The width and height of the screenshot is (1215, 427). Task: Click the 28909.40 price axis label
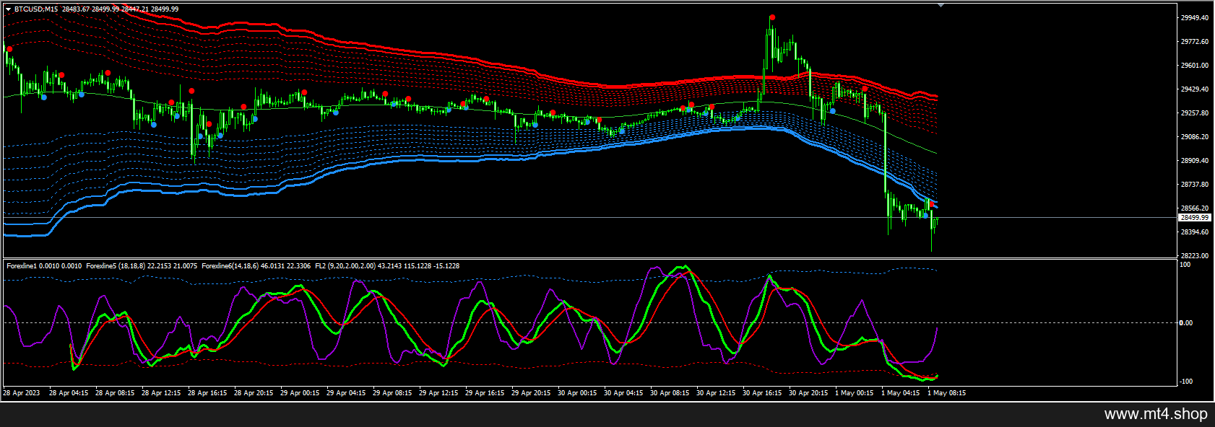pyautogui.click(x=1195, y=161)
